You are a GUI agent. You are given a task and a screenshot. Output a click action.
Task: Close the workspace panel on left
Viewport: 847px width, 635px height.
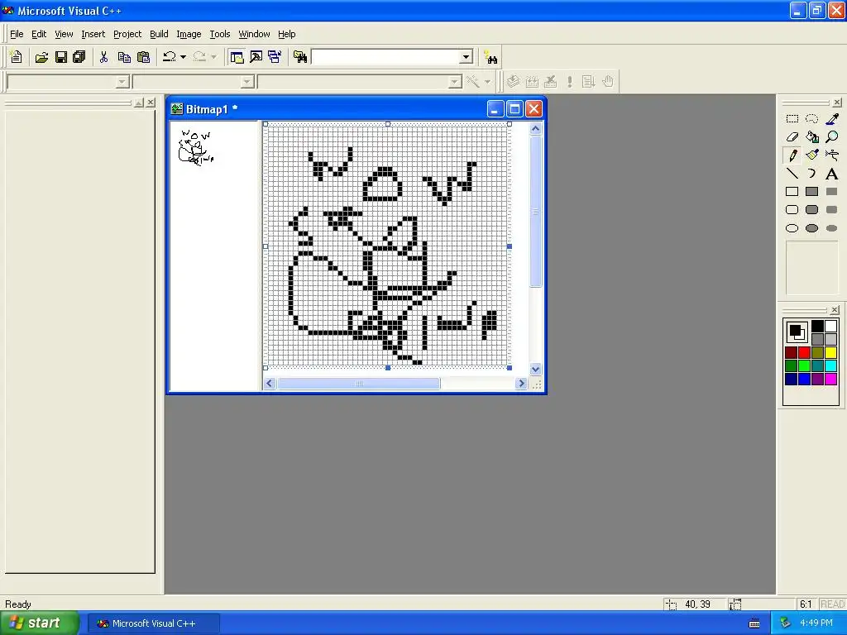[x=151, y=102]
